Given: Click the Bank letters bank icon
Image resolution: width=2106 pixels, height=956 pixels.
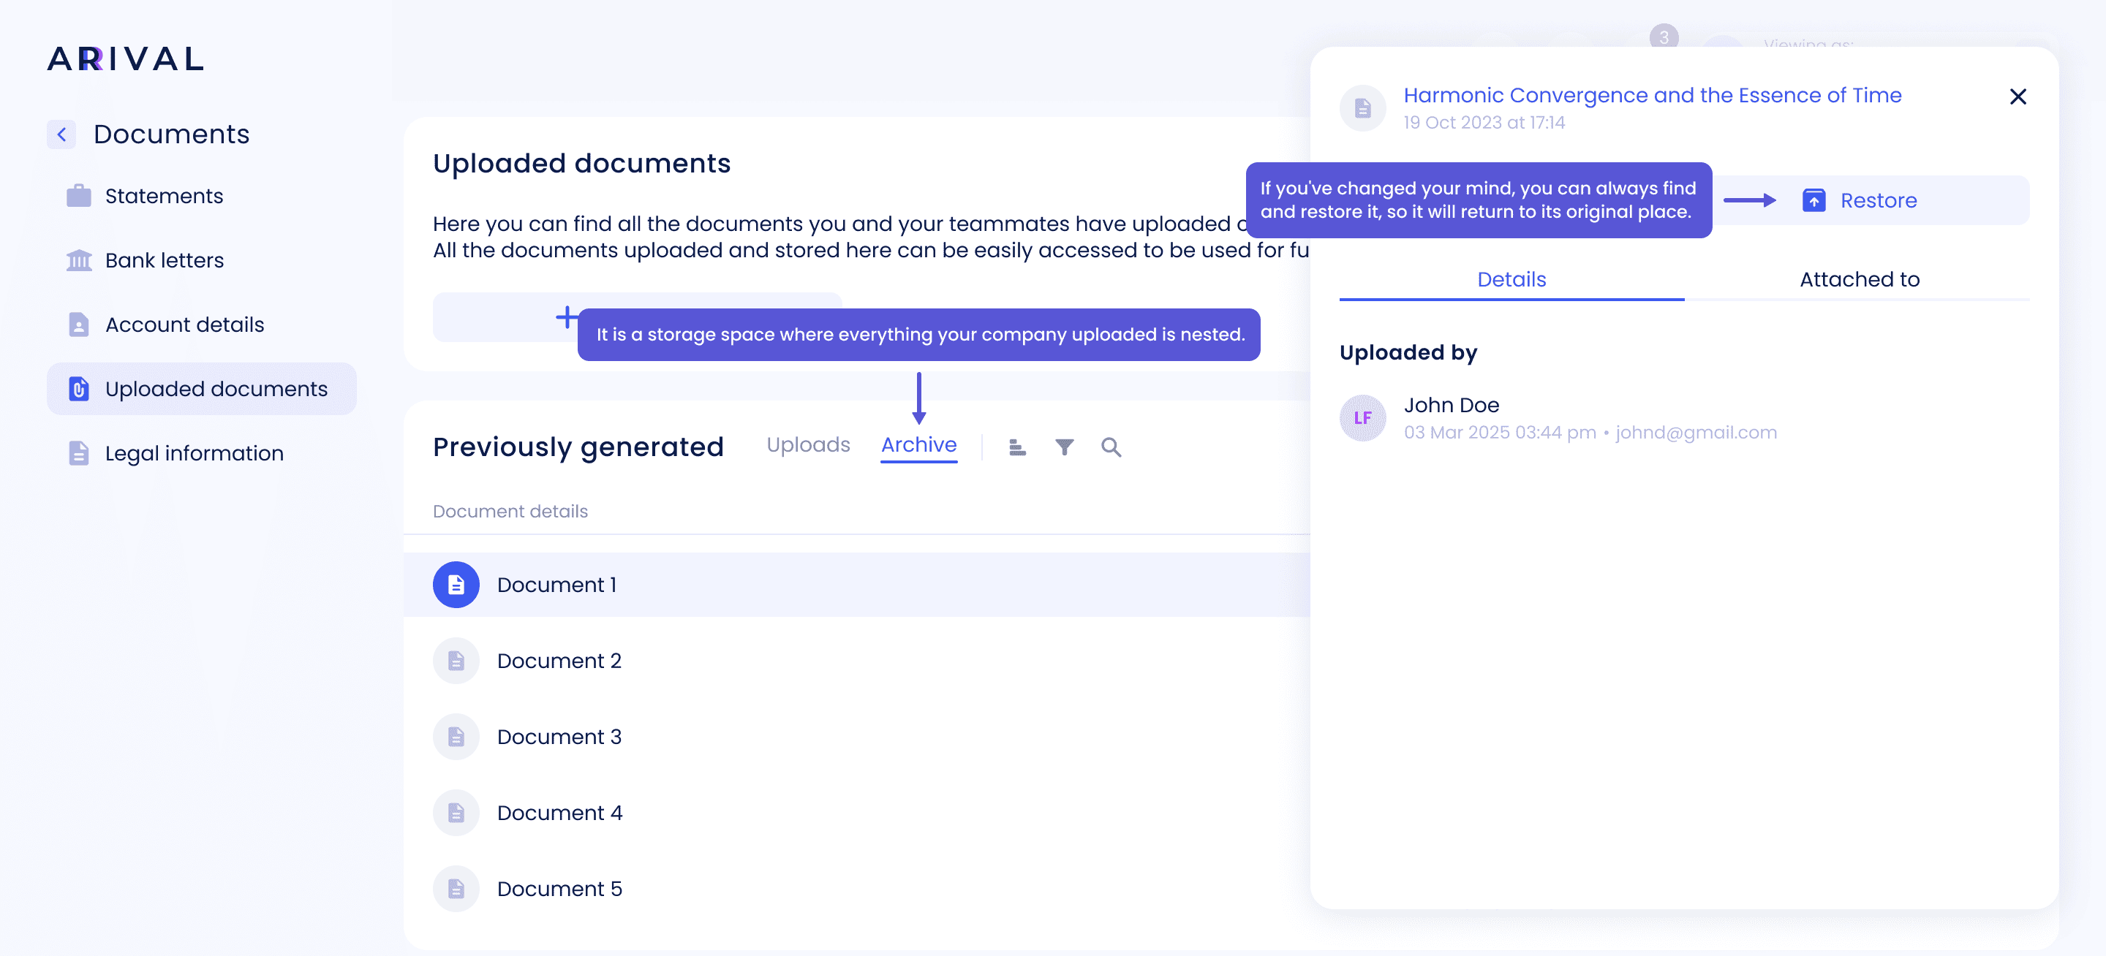Looking at the screenshot, I should [78, 260].
